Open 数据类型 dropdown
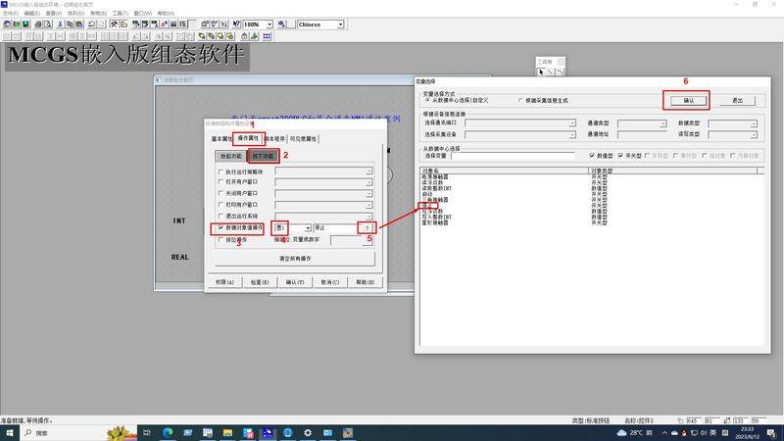The image size is (784, 441). [754, 123]
